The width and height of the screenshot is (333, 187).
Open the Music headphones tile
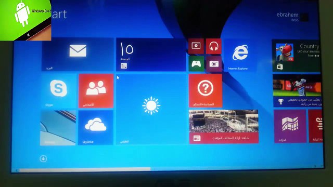pos(214,46)
